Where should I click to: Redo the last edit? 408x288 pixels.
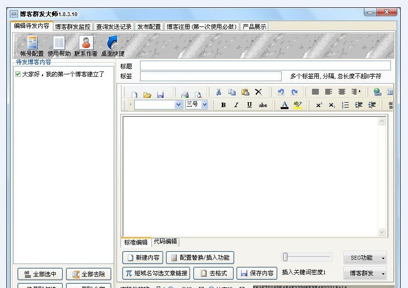[x=294, y=92]
